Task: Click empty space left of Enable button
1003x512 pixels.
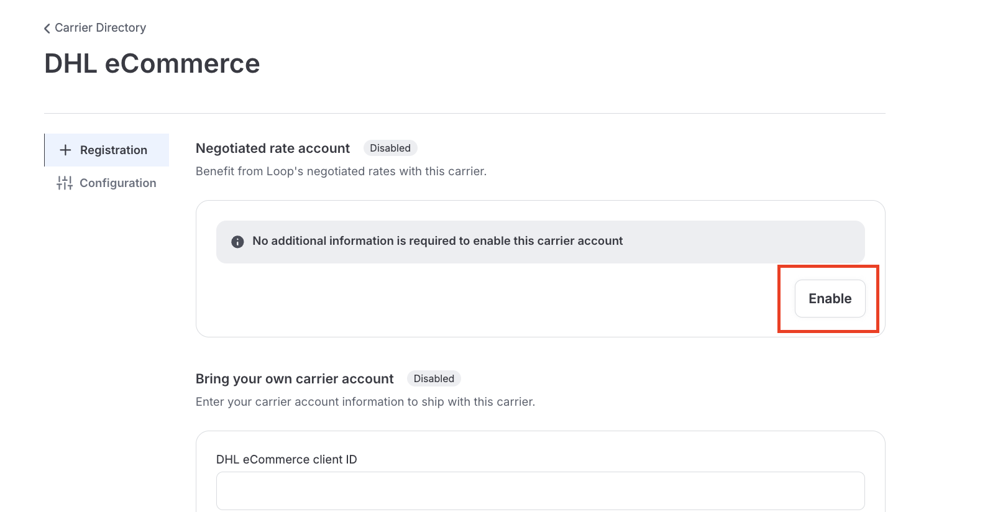Action: (x=497, y=299)
